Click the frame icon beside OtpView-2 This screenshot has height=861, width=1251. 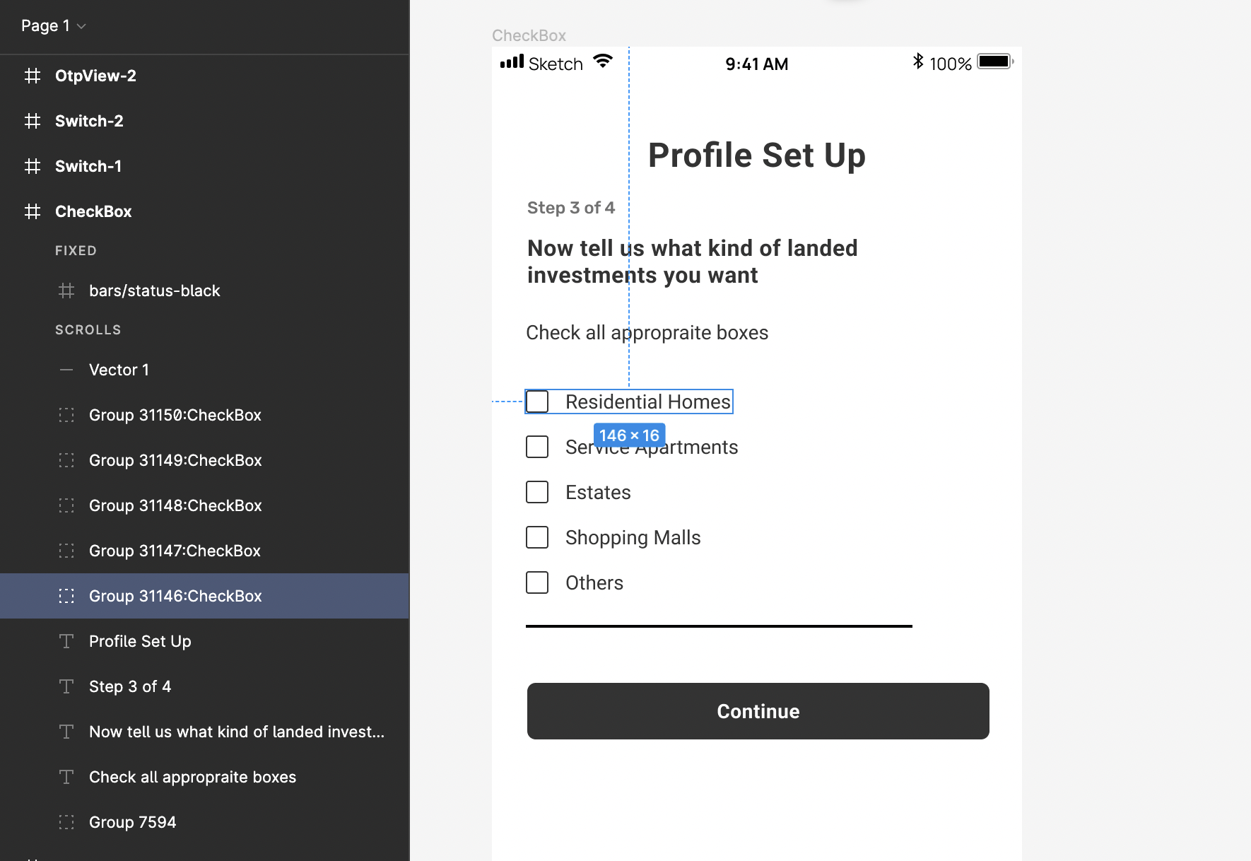click(x=33, y=76)
